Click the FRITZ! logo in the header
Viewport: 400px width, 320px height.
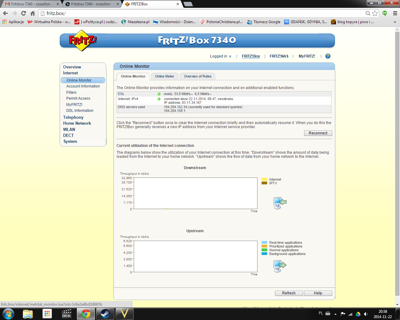tap(82, 40)
